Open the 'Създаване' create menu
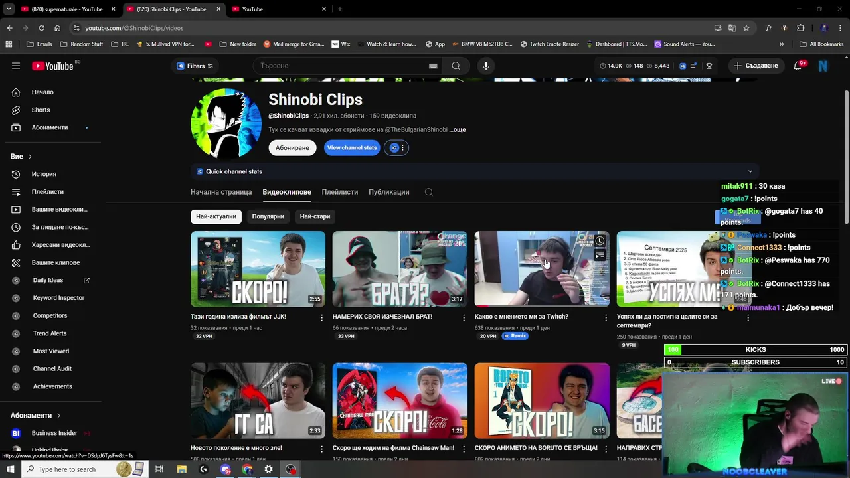Image resolution: width=850 pixels, height=478 pixels. point(756,66)
